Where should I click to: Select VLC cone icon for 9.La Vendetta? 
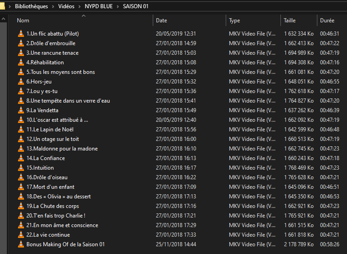click(21, 110)
